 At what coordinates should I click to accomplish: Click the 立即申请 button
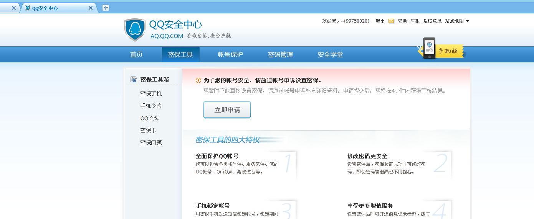pyautogui.click(x=227, y=110)
